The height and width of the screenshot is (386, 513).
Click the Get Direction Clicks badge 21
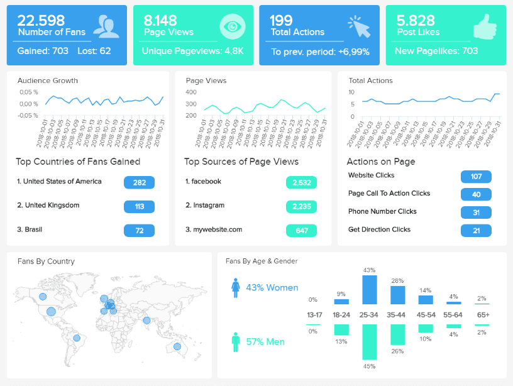point(476,231)
